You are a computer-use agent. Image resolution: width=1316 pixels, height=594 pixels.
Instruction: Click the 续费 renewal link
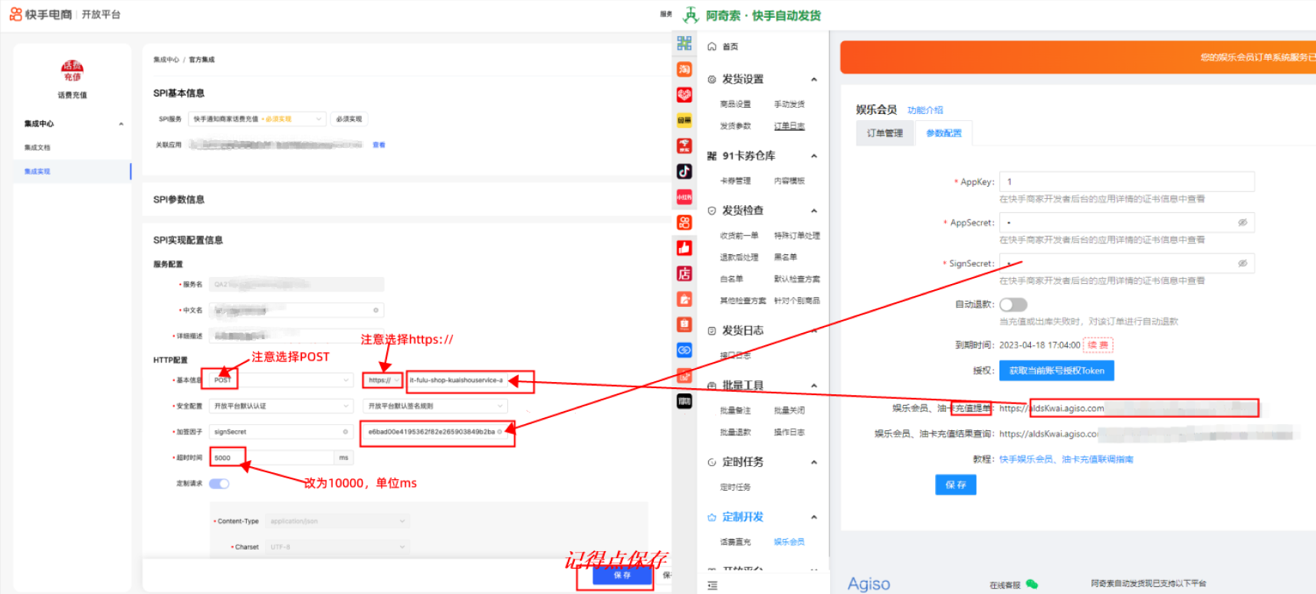(1098, 345)
